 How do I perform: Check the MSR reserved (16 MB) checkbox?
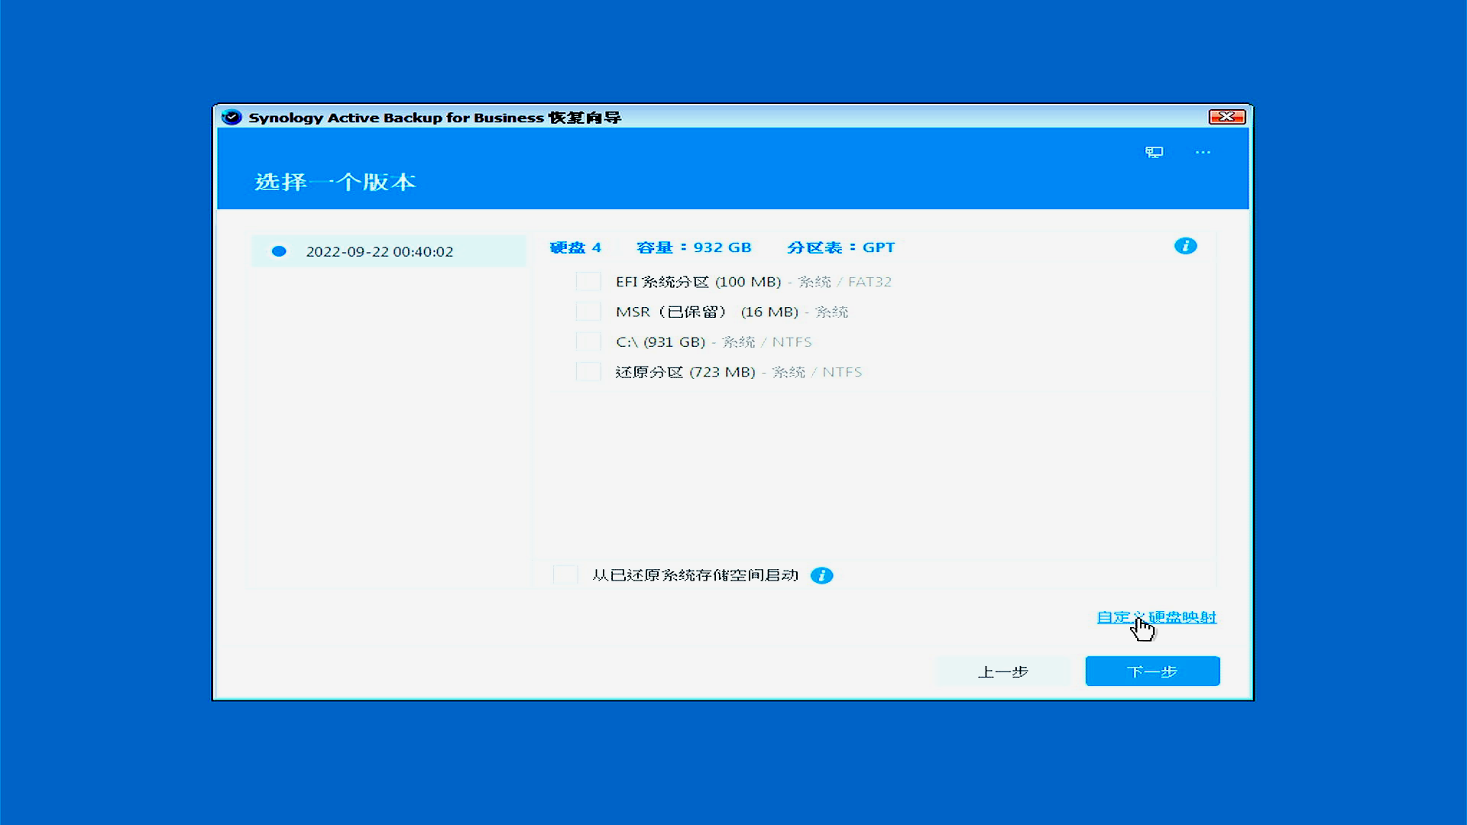coord(588,312)
